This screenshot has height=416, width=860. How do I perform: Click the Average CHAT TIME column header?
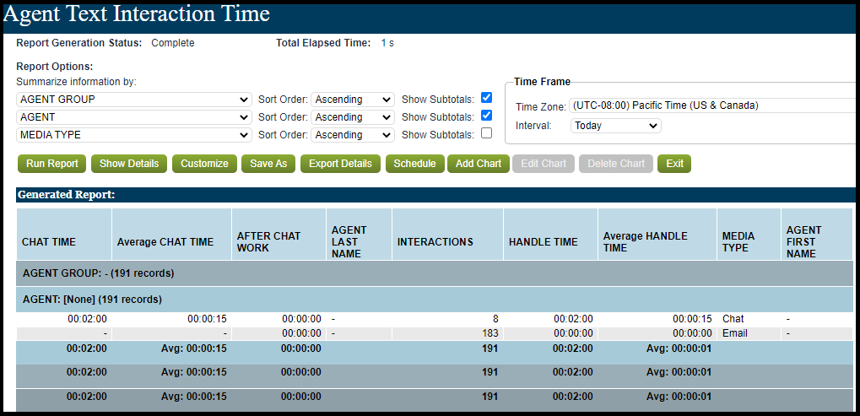point(171,234)
